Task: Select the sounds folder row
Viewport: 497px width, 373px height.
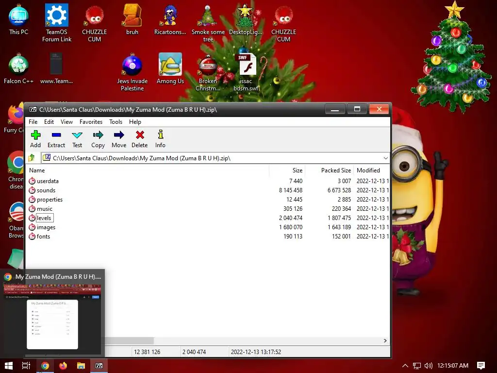Action: tap(208, 190)
